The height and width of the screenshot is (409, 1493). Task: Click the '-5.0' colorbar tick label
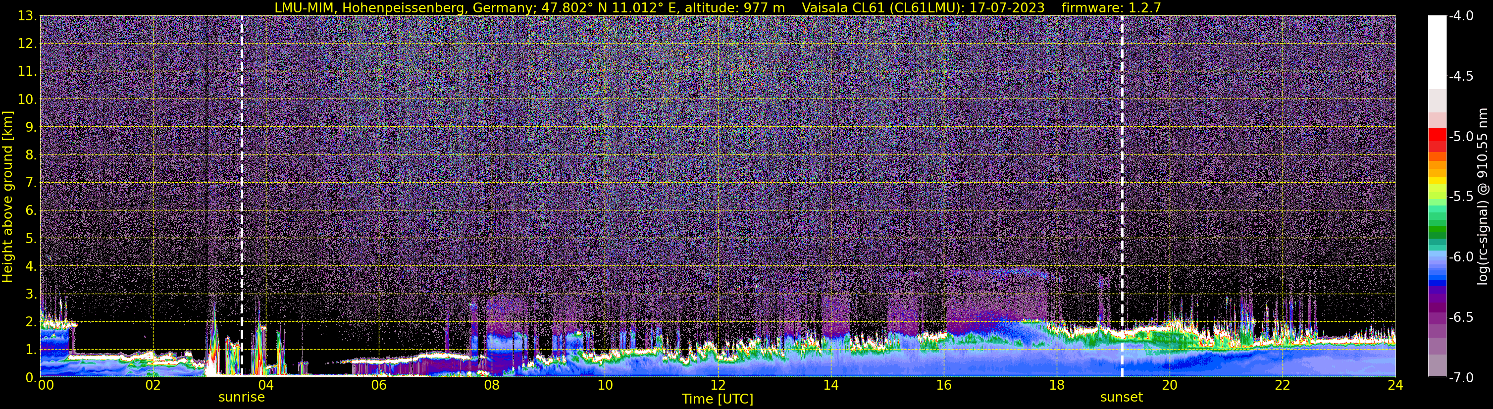pos(1460,136)
